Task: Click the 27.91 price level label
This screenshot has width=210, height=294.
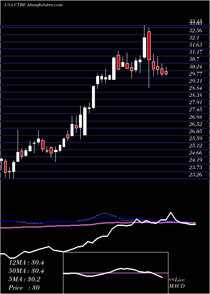Action: [196, 102]
